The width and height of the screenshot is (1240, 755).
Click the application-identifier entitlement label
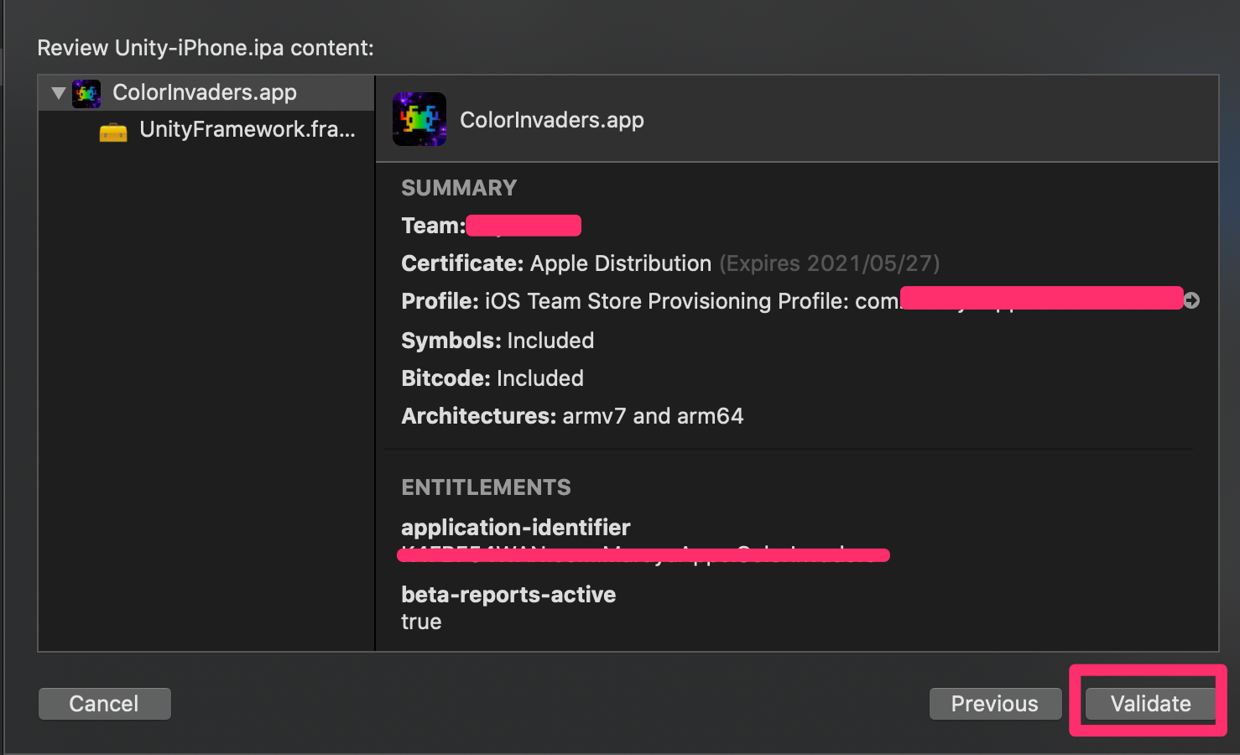(515, 528)
